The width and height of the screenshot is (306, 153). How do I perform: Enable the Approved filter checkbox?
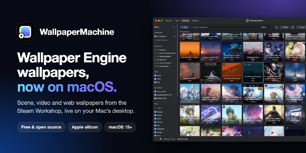pos(155,60)
